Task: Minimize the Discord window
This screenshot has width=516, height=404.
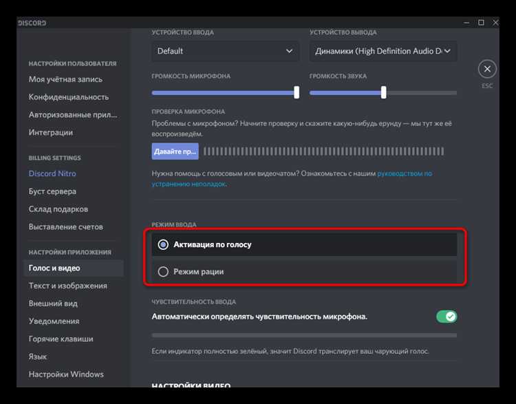Action: pos(466,23)
